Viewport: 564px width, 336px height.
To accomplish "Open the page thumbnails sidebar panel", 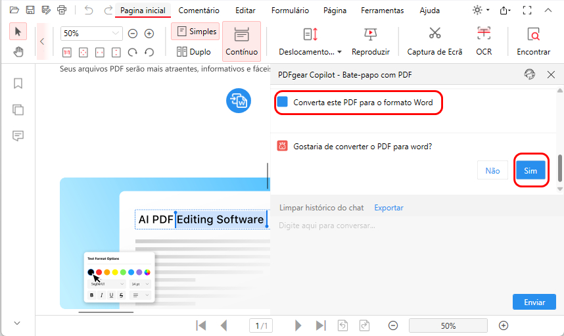I will [x=18, y=109].
